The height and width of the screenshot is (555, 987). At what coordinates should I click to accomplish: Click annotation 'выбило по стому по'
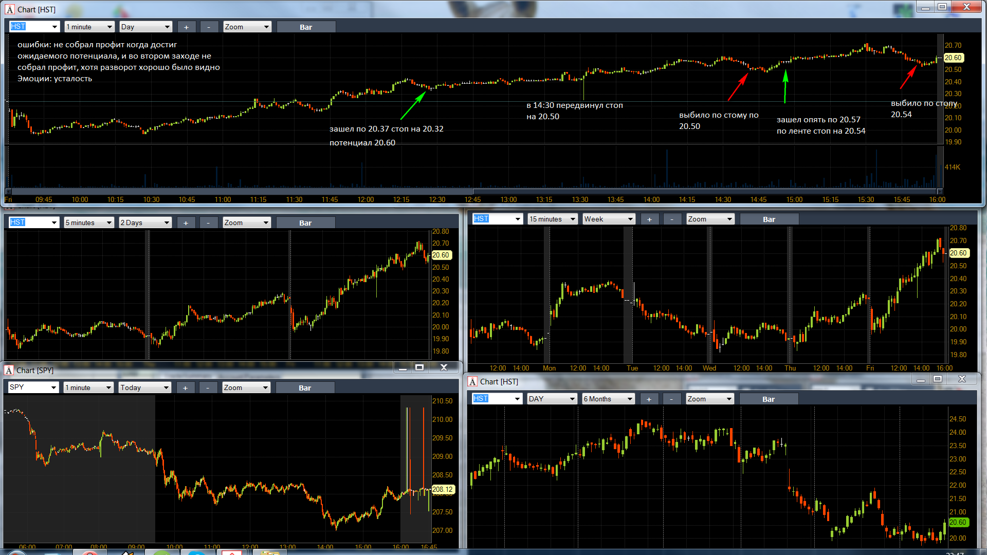(719, 115)
